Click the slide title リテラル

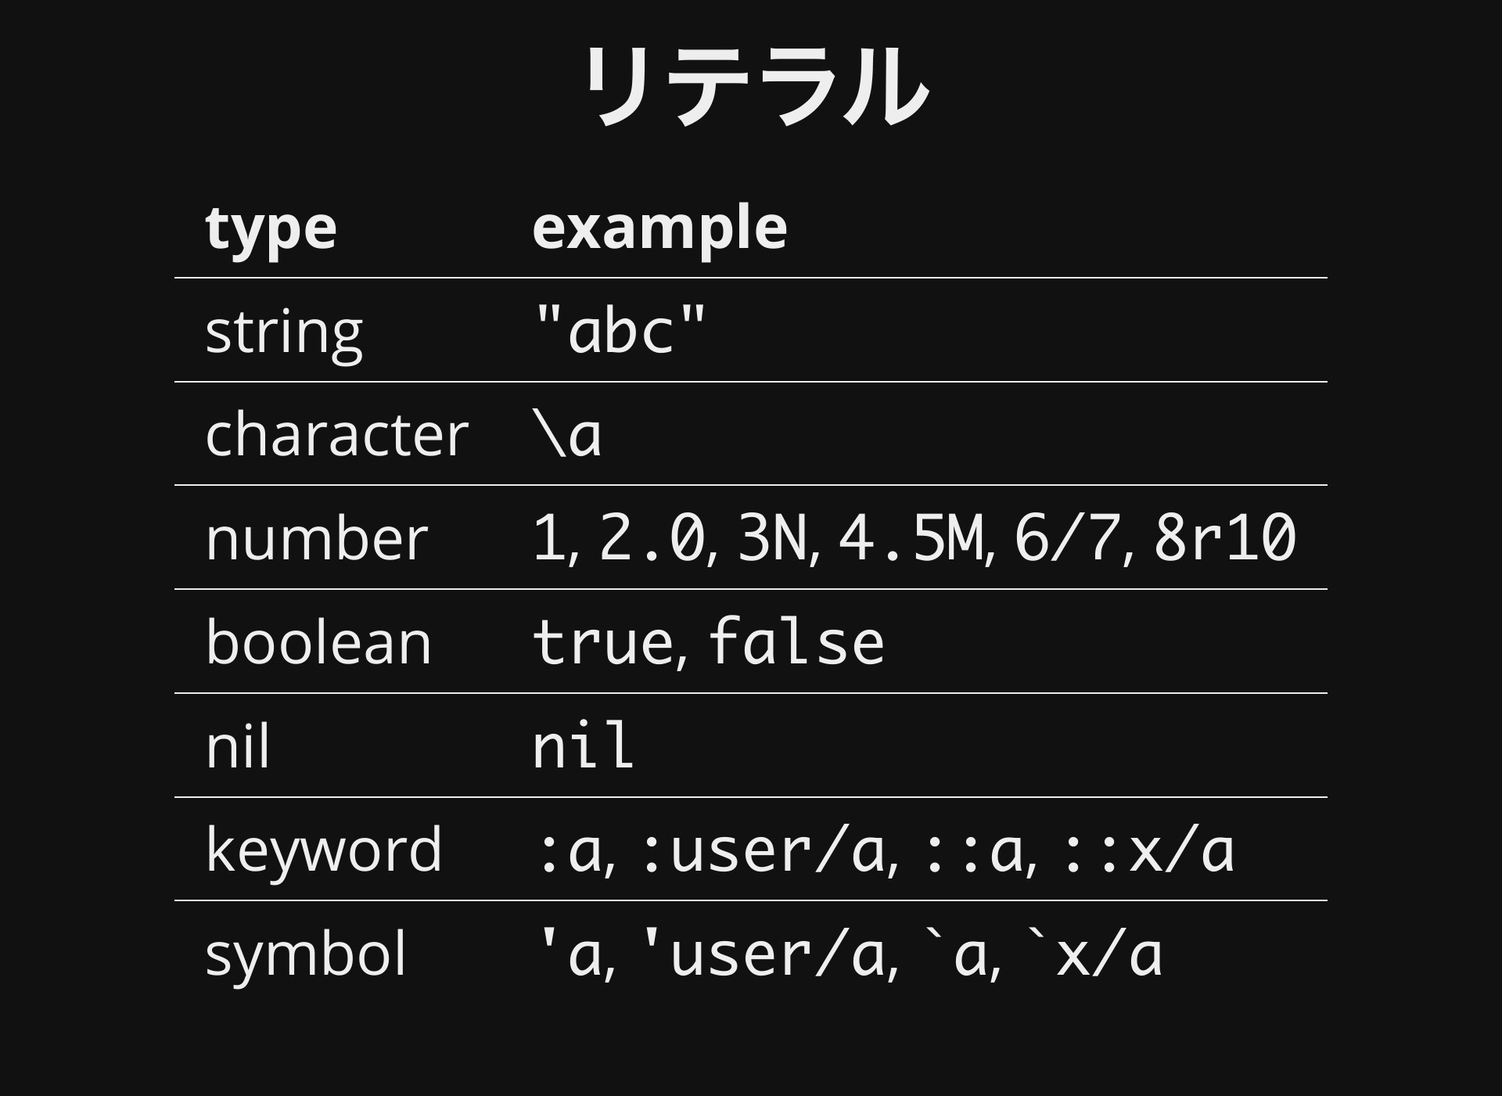coord(755,85)
